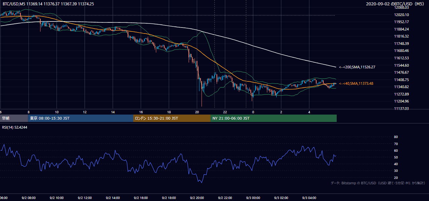Click the 11884.24 price axis label

pos(401,29)
